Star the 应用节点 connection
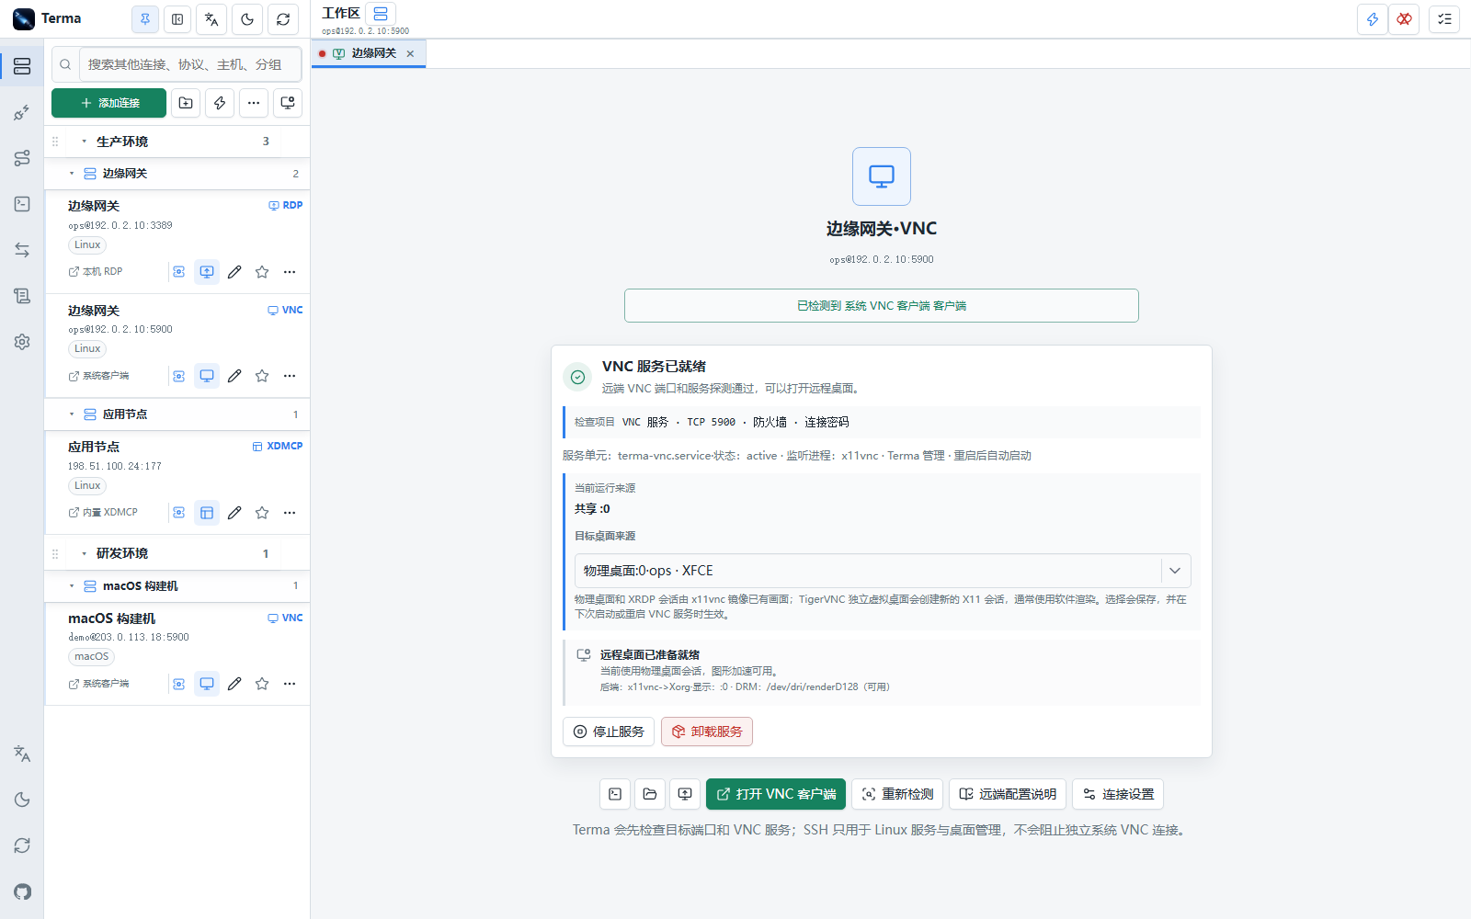This screenshot has height=919, width=1471. coord(262,513)
